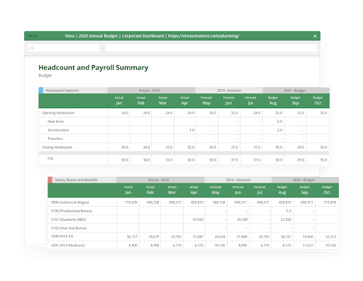Click the 5000 (Salaries & Wages) row label
The width and height of the screenshot is (363, 281).
coord(70,202)
